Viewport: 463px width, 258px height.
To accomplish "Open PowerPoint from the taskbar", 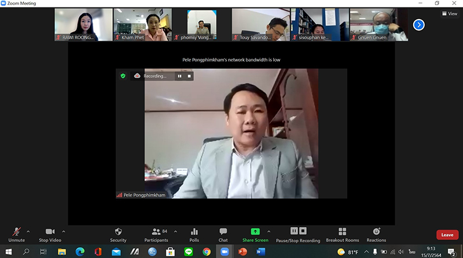I will point(242,252).
